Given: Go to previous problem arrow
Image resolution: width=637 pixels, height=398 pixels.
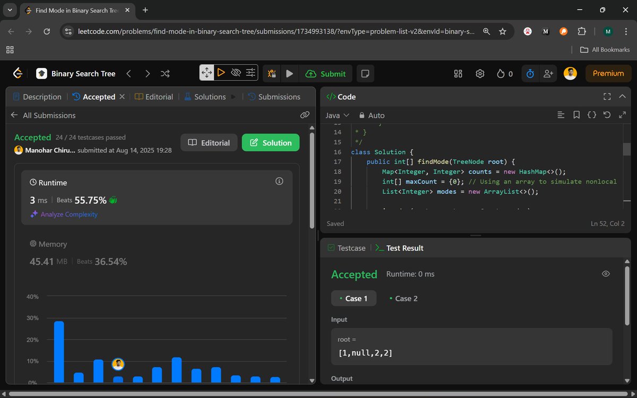Looking at the screenshot, I should (x=128, y=74).
